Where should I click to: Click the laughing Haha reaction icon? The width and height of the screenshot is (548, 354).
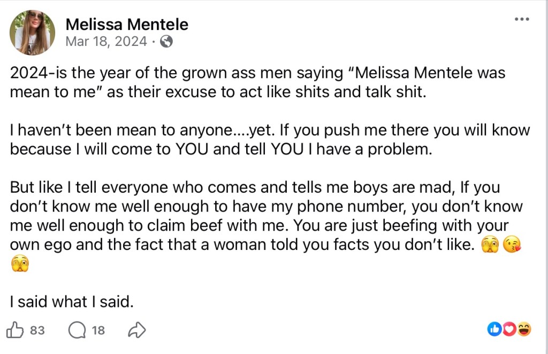(x=524, y=329)
